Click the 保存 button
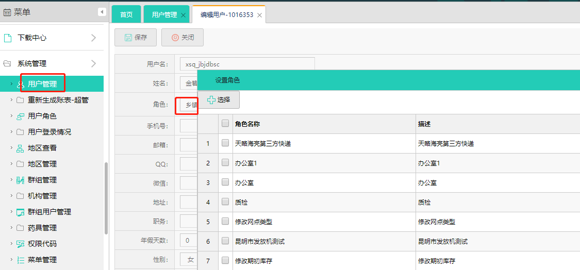 click(x=136, y=37)
